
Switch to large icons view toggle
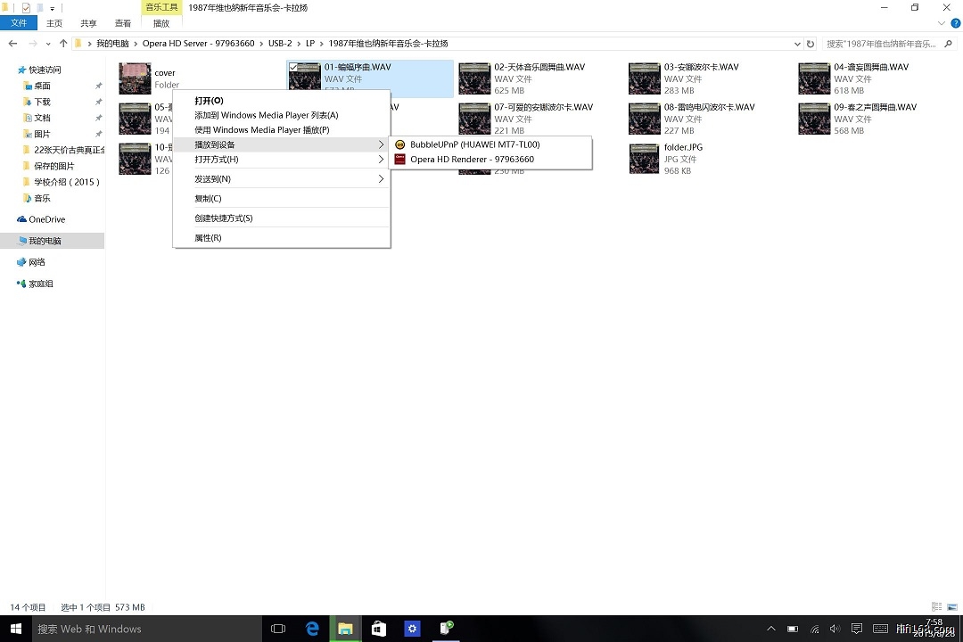951,607
